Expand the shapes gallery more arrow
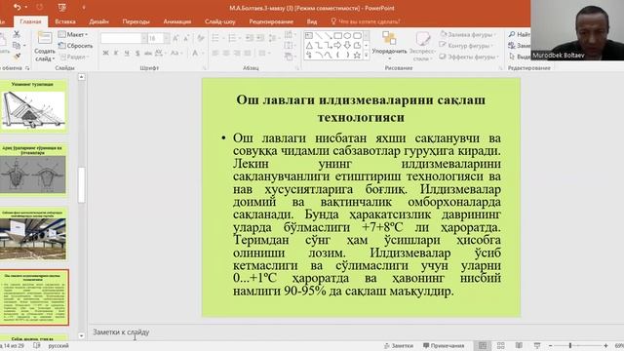Screen dimensions: 624x351 [x=367, y=56]
